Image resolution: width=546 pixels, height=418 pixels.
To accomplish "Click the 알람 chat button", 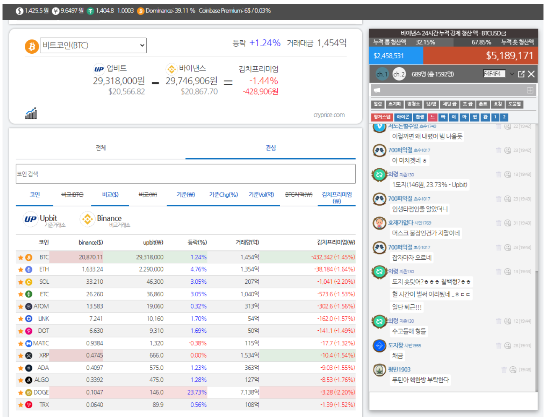I will (378, 104).
